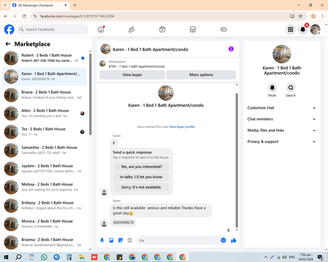
Task: Click the large listing photo in details panel
Action: [281, 54]
